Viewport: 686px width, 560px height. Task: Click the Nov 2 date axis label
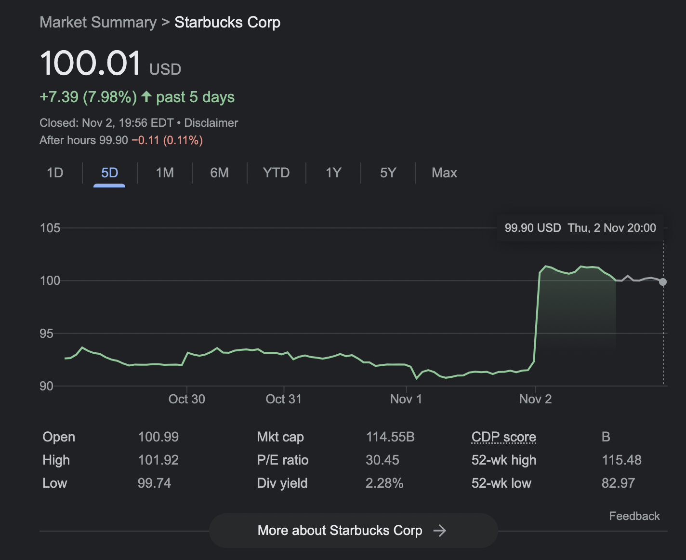pyautogui.click(x=535, y=399)
